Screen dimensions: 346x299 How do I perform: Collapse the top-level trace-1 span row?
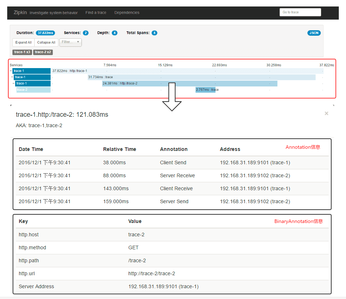pos(11,71)
